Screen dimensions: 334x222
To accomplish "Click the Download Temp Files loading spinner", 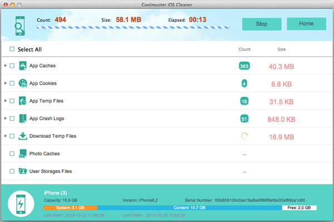I will point(244,136).
